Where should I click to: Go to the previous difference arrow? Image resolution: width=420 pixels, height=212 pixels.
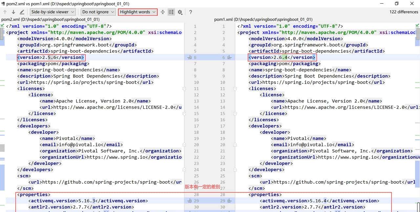tap(5, 12)
